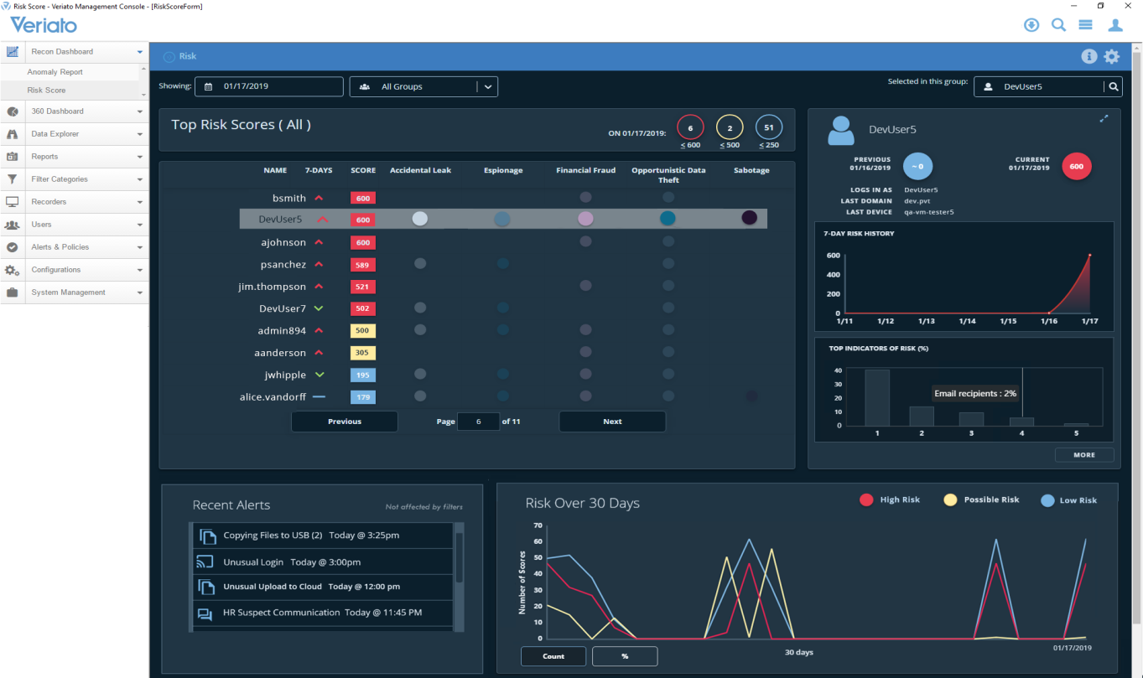This screenshot has height=678, width=1143.
Task: Click the page number input field
Action: click(478, 421)
